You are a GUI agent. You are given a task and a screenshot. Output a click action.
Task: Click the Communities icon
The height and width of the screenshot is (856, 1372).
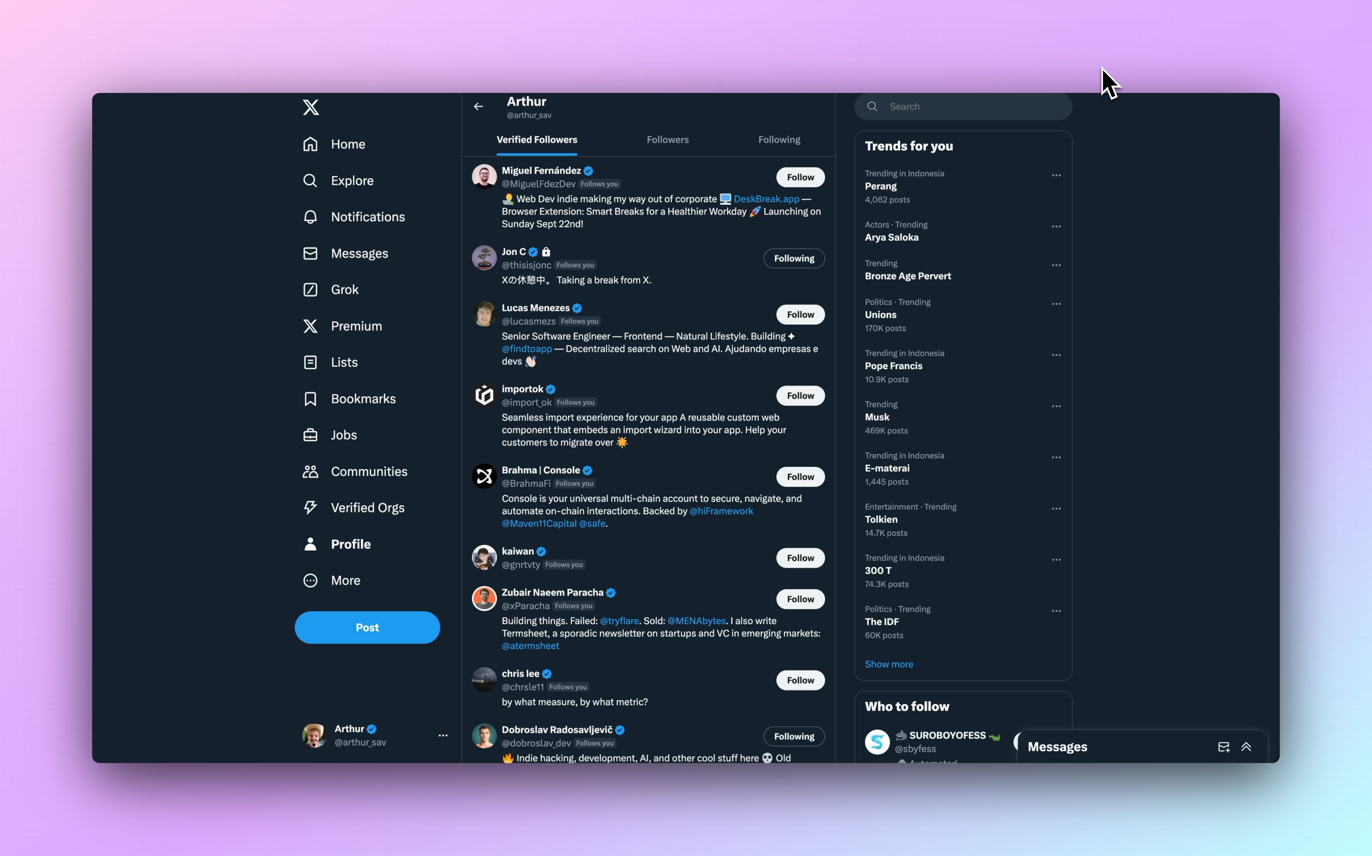(310, 471)
